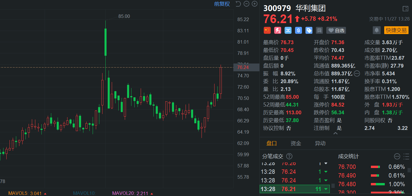Click the zoom-in plus control near 前复权
This screenshot has height=196, width=412.
pyautogui.click(x=254, y=4)
